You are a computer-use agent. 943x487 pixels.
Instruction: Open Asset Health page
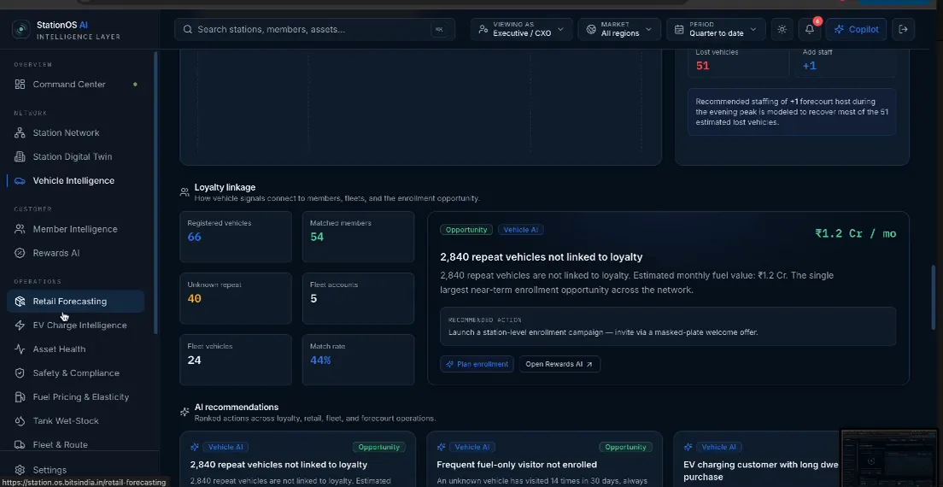click(75, 349)
